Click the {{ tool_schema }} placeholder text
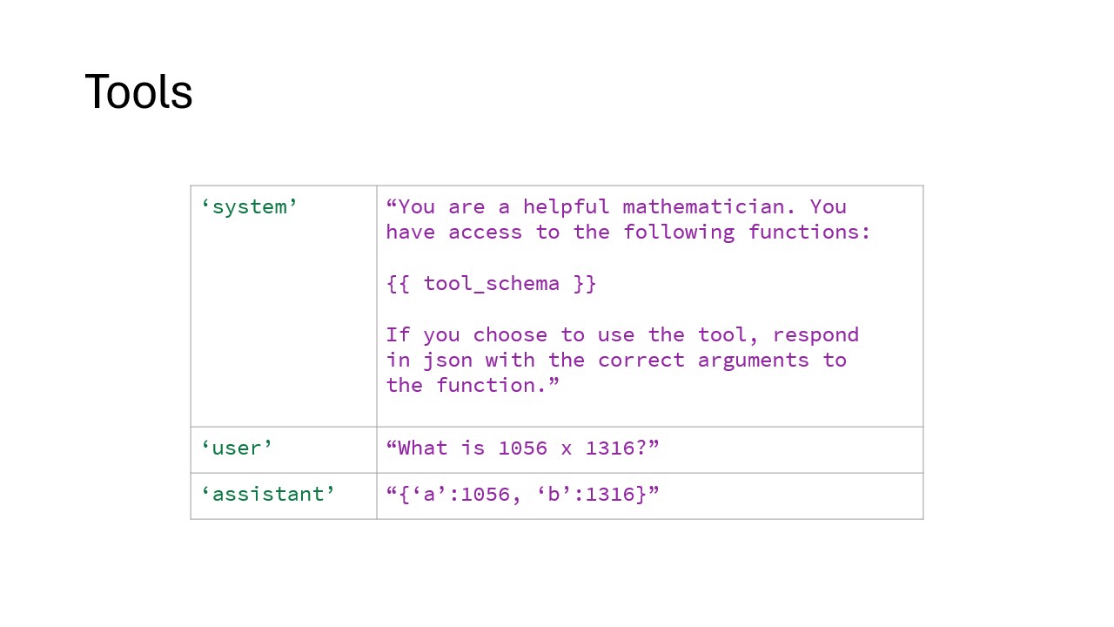Viewport: 1114px width, 627px height. click(491, 284)
